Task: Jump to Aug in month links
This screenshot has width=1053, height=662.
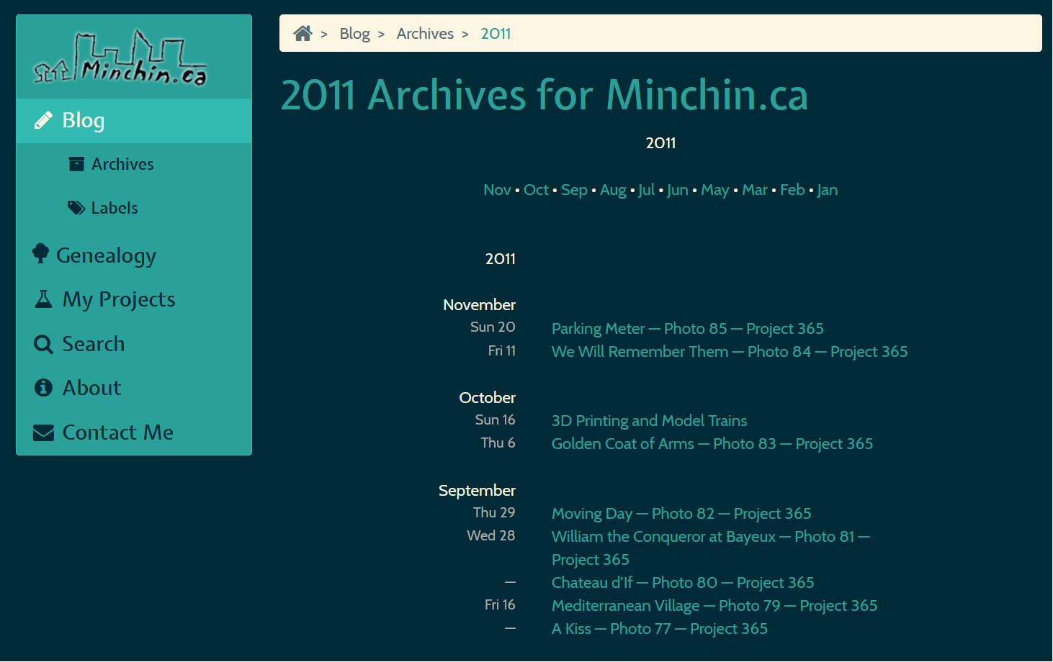Action: (x=613, y=190)
